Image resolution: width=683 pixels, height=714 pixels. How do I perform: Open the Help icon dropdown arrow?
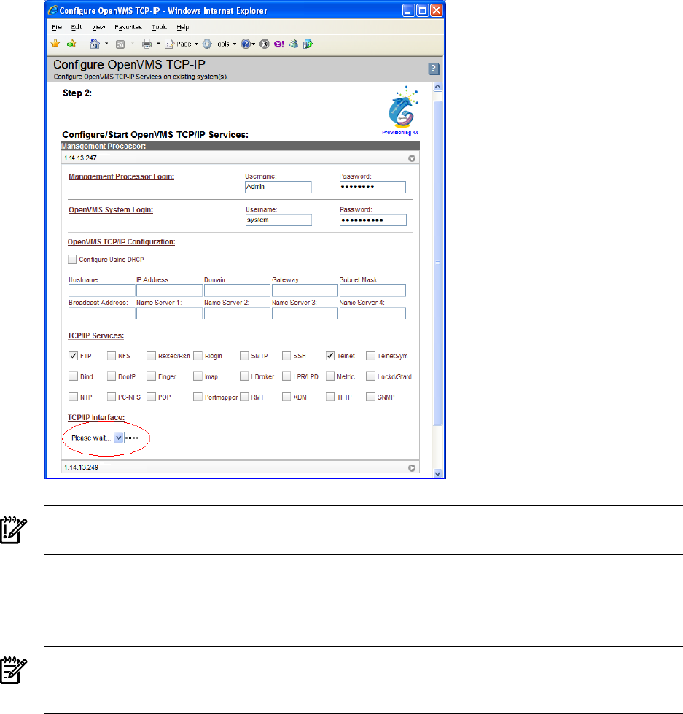[254, 44]
